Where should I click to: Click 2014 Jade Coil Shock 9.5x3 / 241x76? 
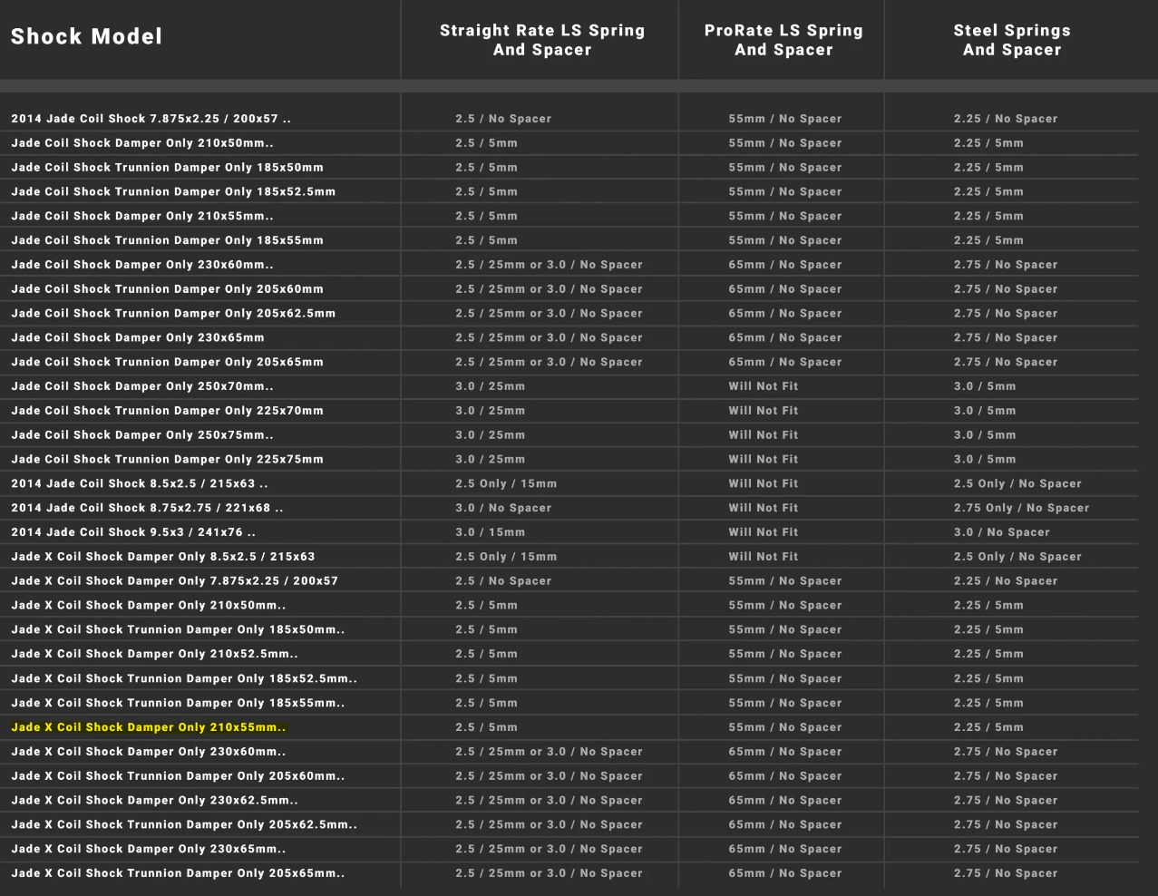(x=133, y=532)
